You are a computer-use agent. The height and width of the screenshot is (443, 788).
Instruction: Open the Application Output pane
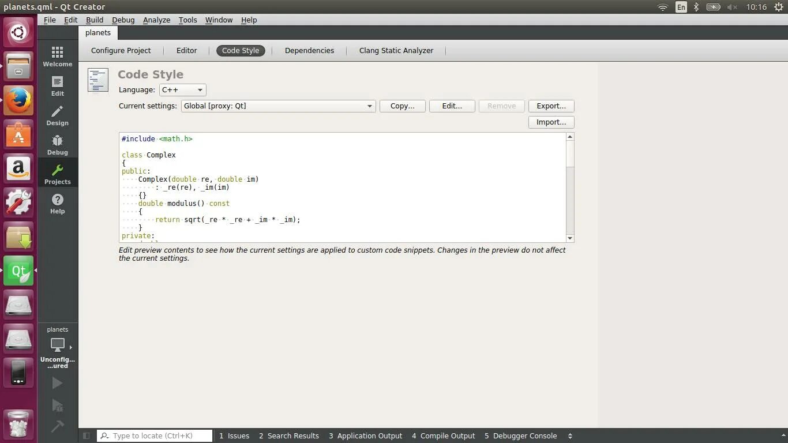point(366,436)
